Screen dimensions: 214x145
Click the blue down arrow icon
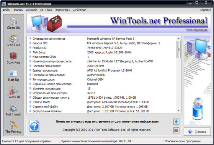click(x=176, y=121)
